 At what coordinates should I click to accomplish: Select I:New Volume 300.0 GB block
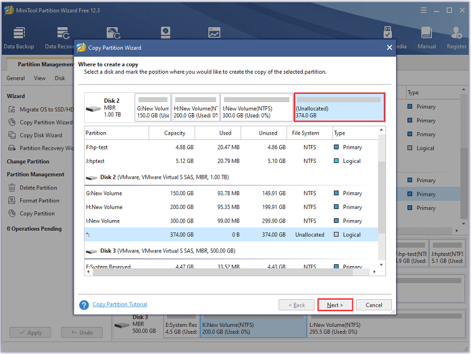pyautogui.click(x=257, y=107)
